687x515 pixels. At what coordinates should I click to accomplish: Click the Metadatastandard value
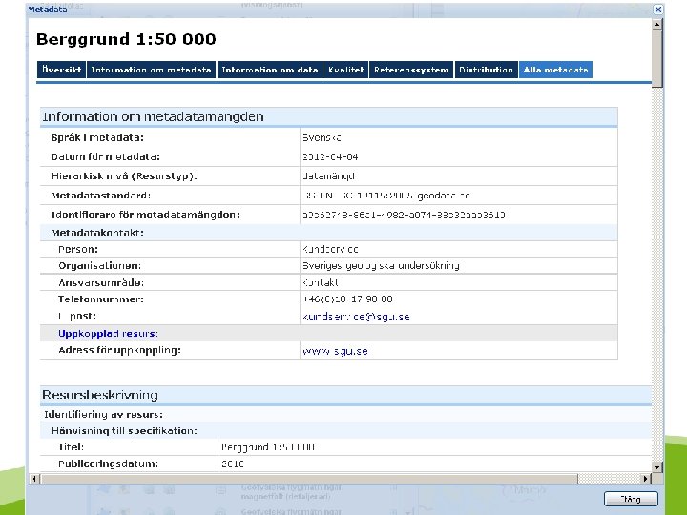(386, 196)
